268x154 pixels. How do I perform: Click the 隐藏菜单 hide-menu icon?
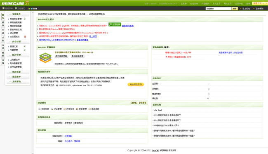(x=3, y=8)
